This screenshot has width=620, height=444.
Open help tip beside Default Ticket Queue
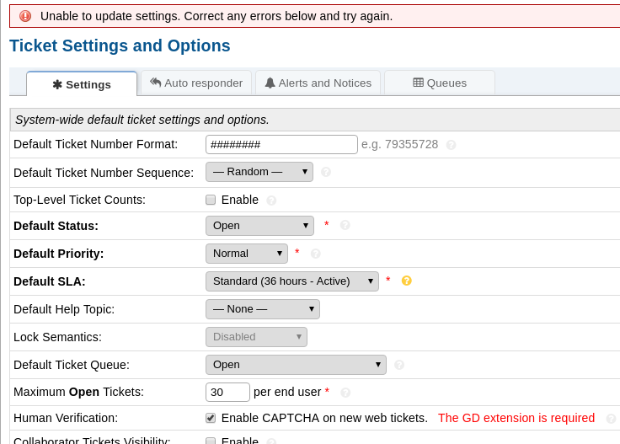pyautogui.click(x=399, y=365)
